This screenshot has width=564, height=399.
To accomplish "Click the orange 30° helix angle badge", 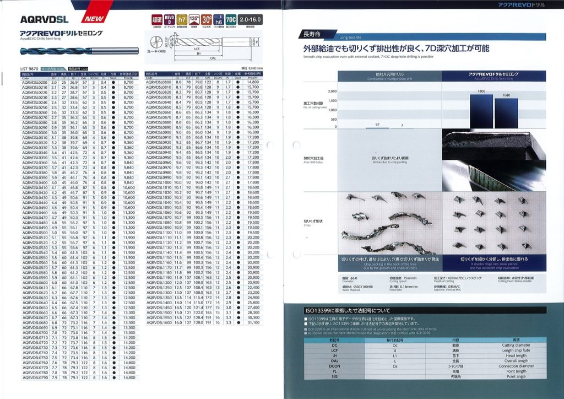I will 207,19.
